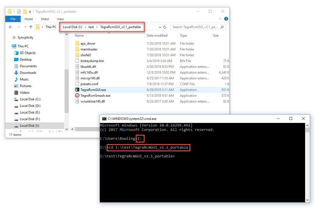
Task: Go up one folder level arrow
Action: [31, 27]
